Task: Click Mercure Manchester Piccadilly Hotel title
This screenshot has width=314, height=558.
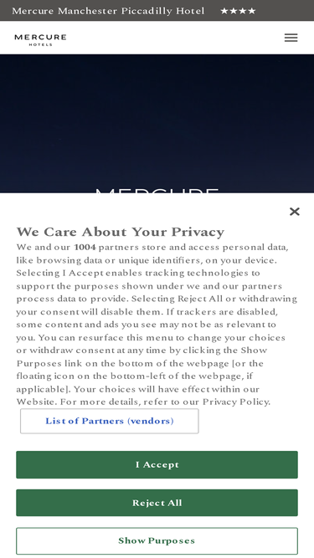Action: point(108,11)
